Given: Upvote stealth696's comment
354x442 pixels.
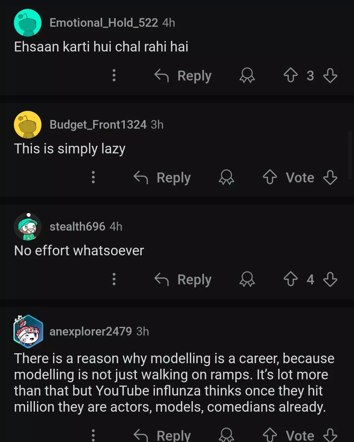Looking at the screenshot, I should click(290, 279).
